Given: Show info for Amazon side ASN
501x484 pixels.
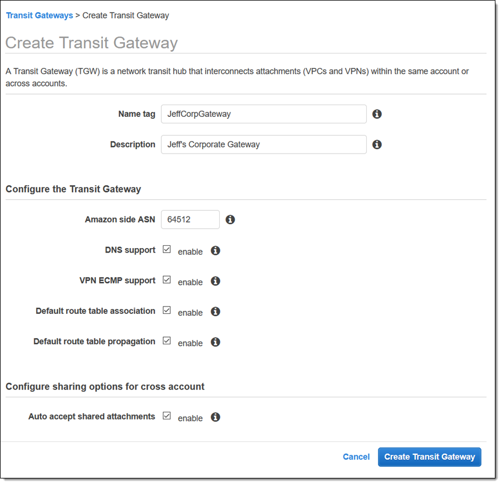Looking at the screenshot, I should pyautogui.click(x=230, y=220).
